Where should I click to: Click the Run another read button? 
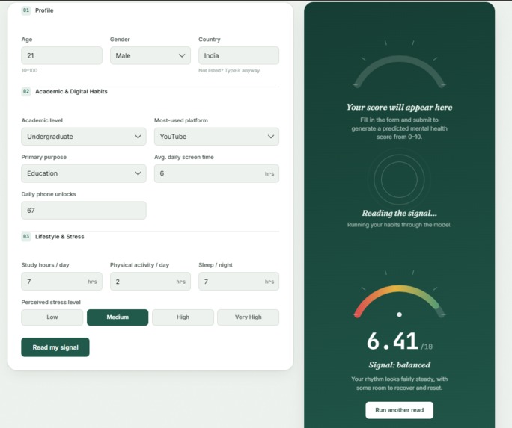coord(400,410)
